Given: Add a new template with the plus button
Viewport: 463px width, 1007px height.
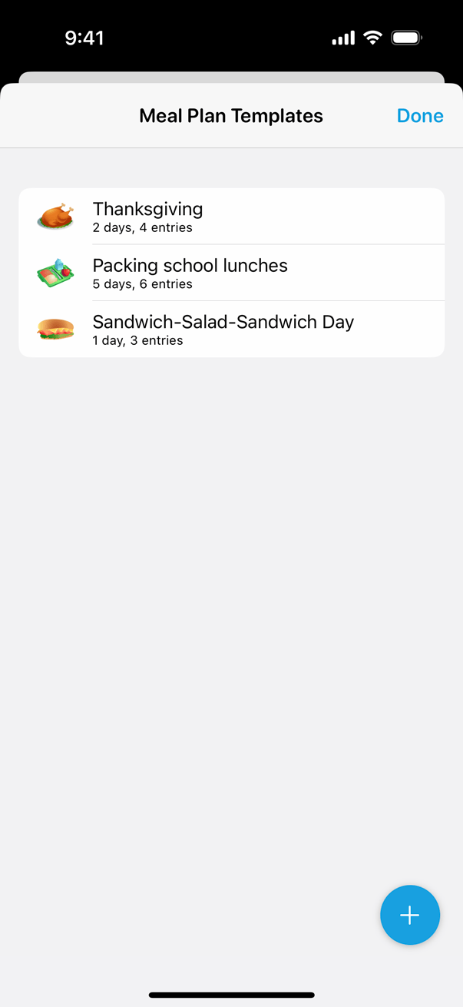Looking at the screenshot, I should [410, 915].
